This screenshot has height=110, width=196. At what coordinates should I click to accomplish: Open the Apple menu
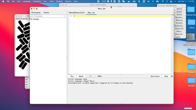click(3, 2)
